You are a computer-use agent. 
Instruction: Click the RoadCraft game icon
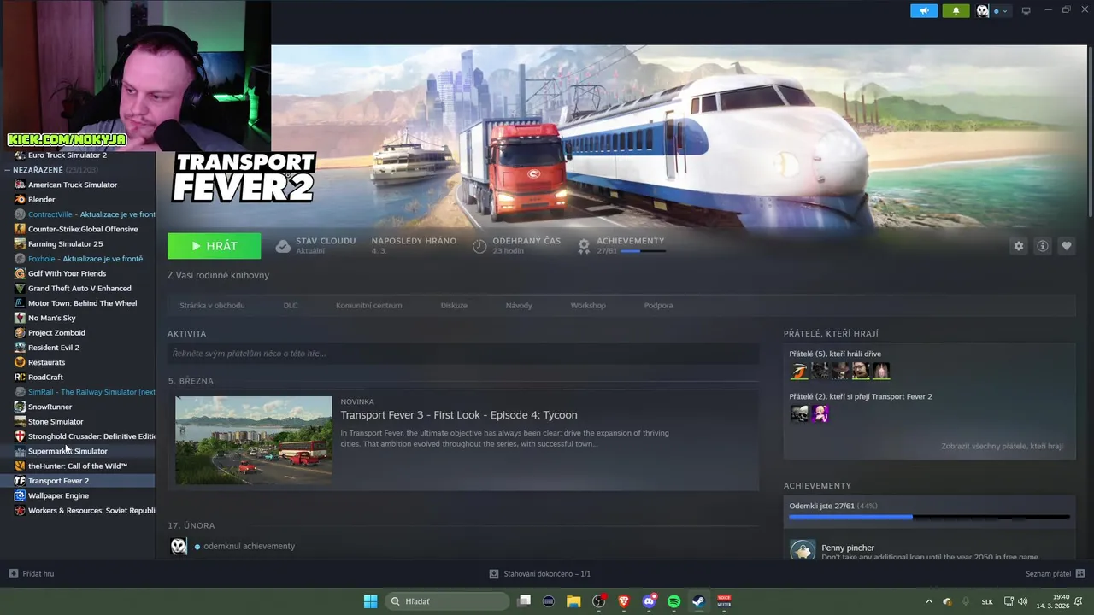[x=20, y=378]
